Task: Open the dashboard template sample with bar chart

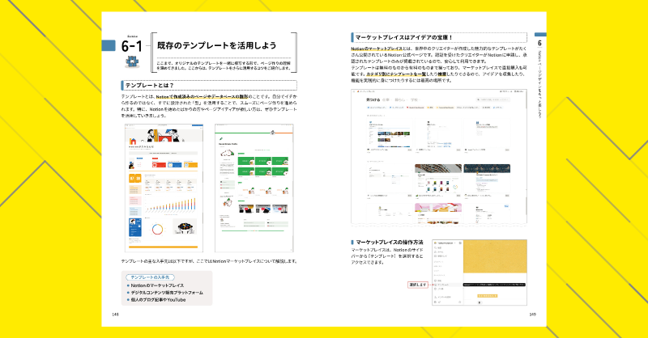Action: [x=164, y=188]
